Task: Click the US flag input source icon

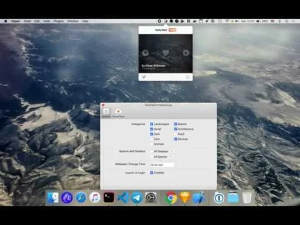Action: click(272, 21)
